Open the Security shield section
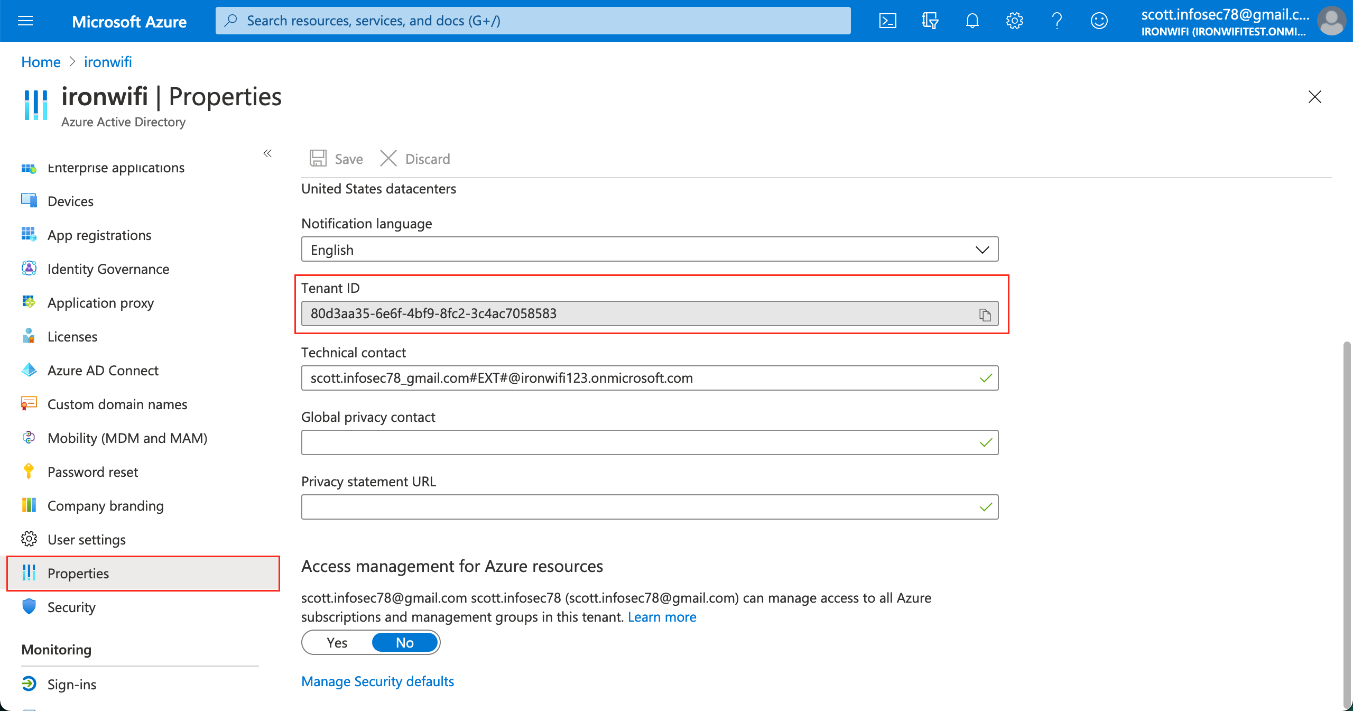Screen dimensions: 1353x711 pyautogui.click(x=29, y=607)
